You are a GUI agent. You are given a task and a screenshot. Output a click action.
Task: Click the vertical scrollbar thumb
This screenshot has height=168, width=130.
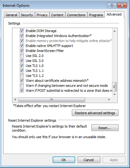[115, 87]
